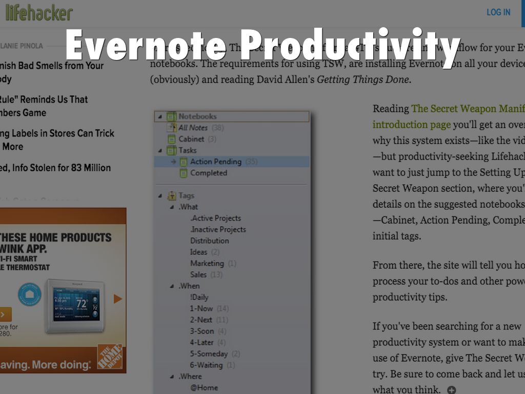Click the Notebooks stack icon

click(x=171, y=116)
